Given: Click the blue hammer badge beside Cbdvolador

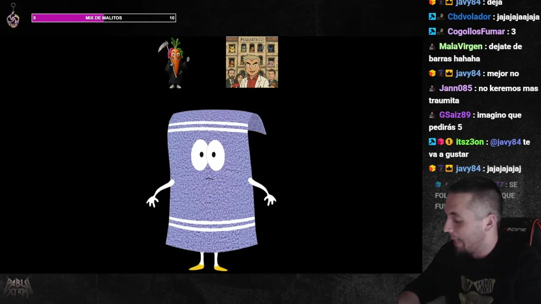Looking at the screenshot, I should coord(432,17).
